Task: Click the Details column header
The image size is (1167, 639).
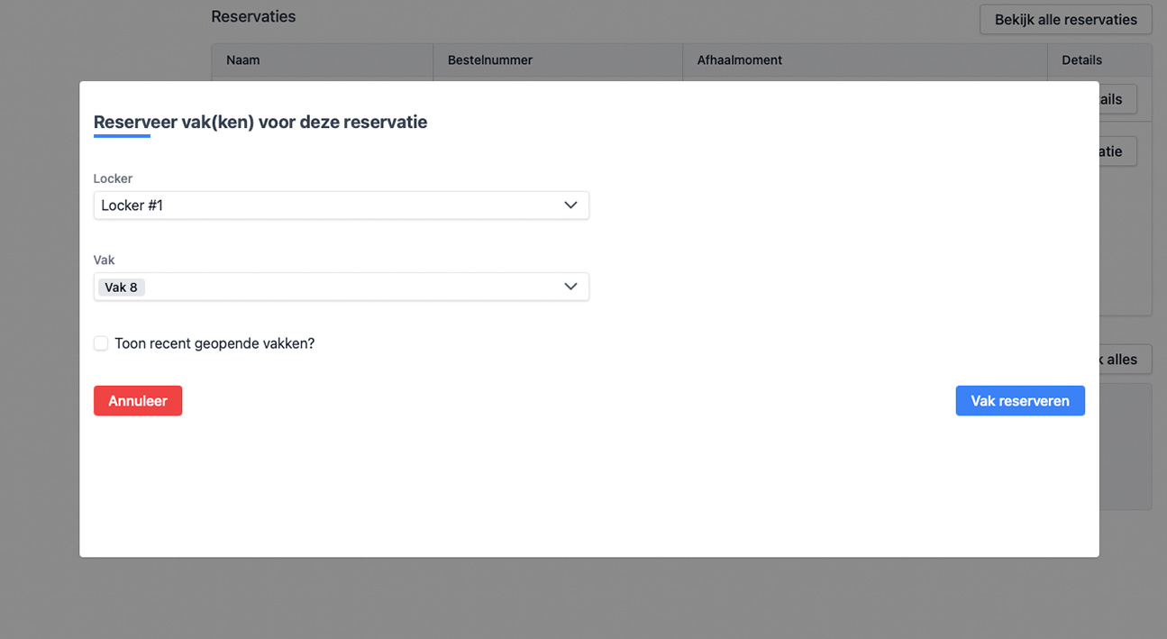Action: click(1081, 60)
